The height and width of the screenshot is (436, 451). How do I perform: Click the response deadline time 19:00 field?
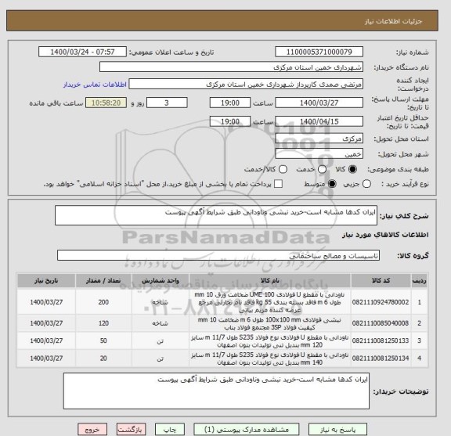[230, 103]
